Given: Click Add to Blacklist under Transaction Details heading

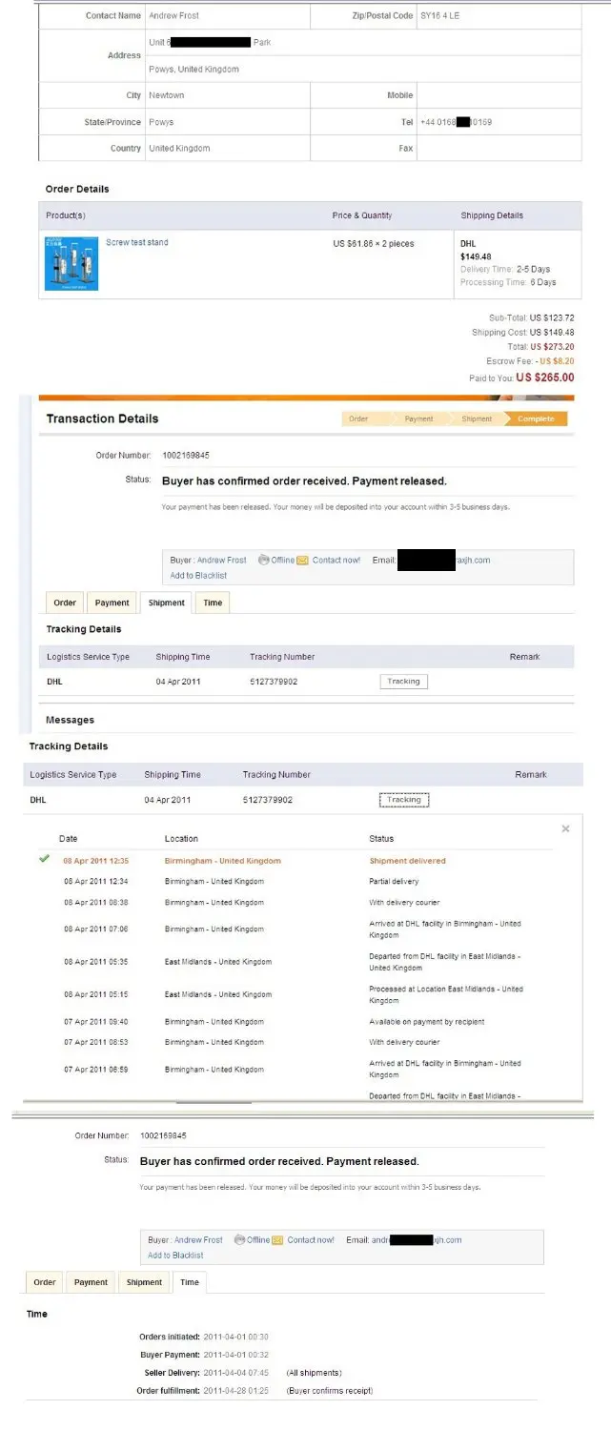Looking at the screenshot, I should point(198,576).
